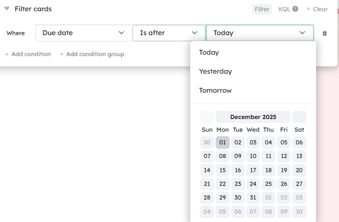This screenshot has height=222, width=339.
Task: Choose Tomorrow from the date options
Action: tap(215, 90)
